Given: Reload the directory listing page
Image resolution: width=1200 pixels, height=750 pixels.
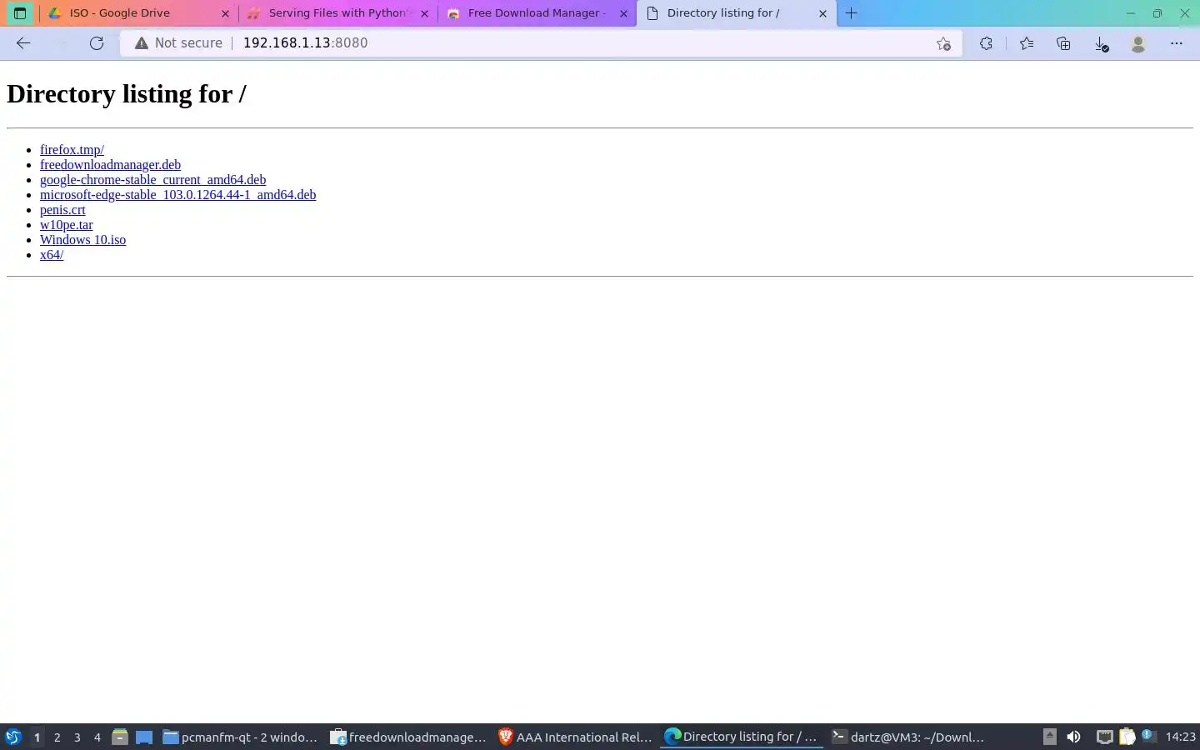Looking at the screenshot, I should 97,43.
